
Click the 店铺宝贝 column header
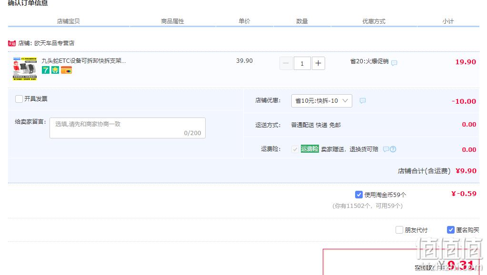(69, 21)
